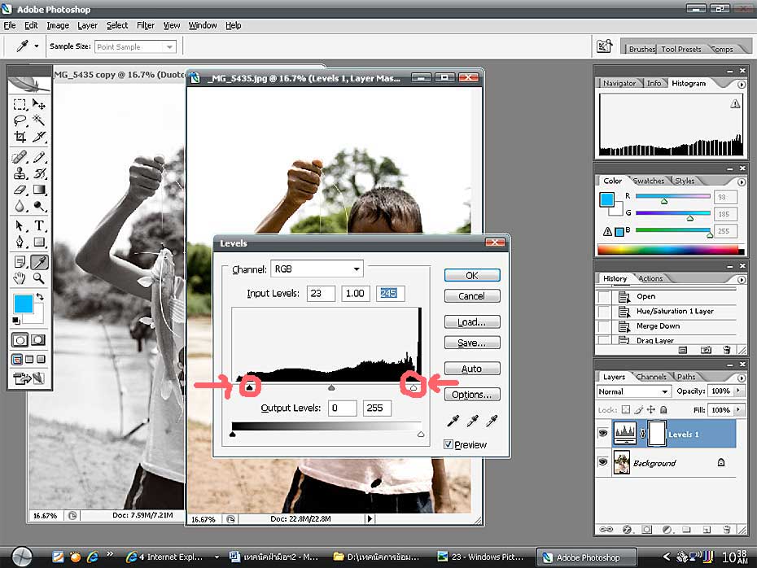Open the Layers palette options menu
The image size is (757, 568).
(x=742, y=378)
